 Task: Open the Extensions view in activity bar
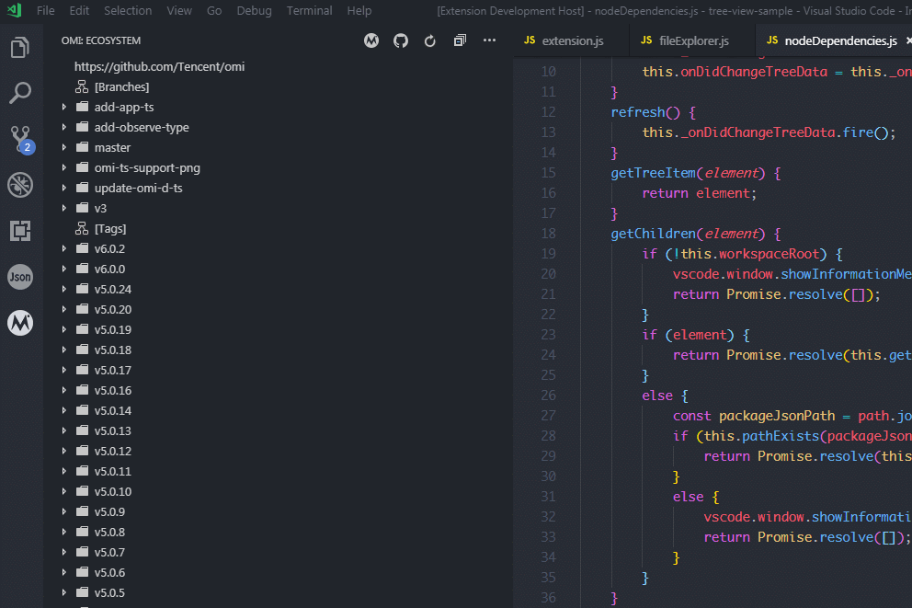(20, 231)
